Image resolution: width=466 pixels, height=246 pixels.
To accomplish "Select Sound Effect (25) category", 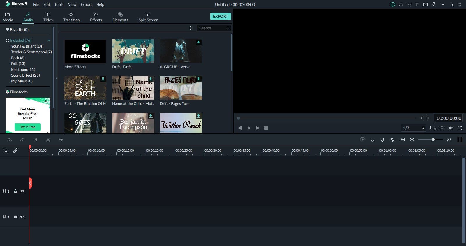I will [25, 75].
